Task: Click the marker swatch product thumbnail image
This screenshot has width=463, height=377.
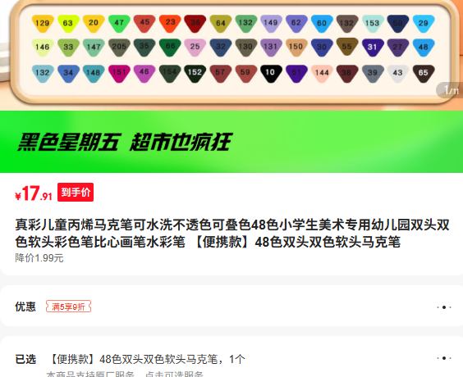Action: point(231,55)
